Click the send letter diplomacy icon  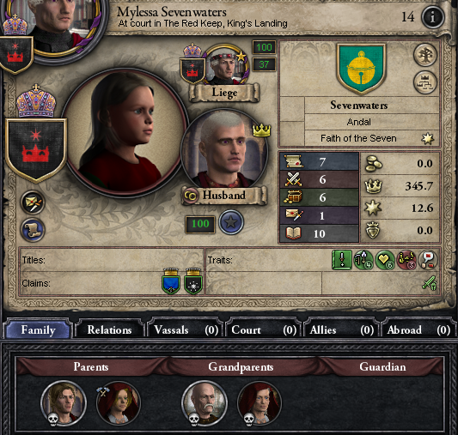coord(33,202)
